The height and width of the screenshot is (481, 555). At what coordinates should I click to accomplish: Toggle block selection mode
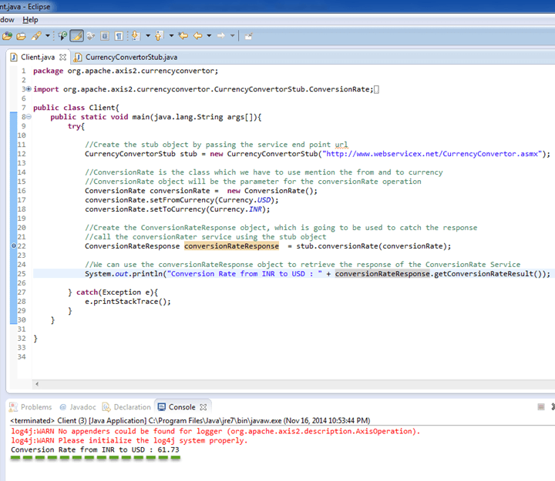coord(106,35)
